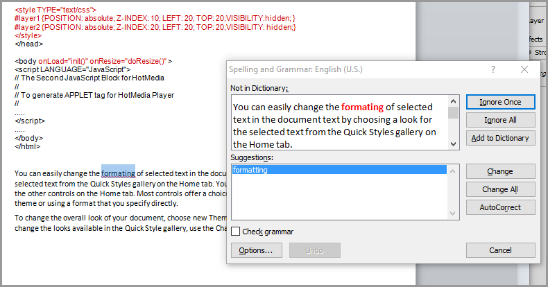
Task: Click the '</style>' line in document
Action: pos(28,35)
